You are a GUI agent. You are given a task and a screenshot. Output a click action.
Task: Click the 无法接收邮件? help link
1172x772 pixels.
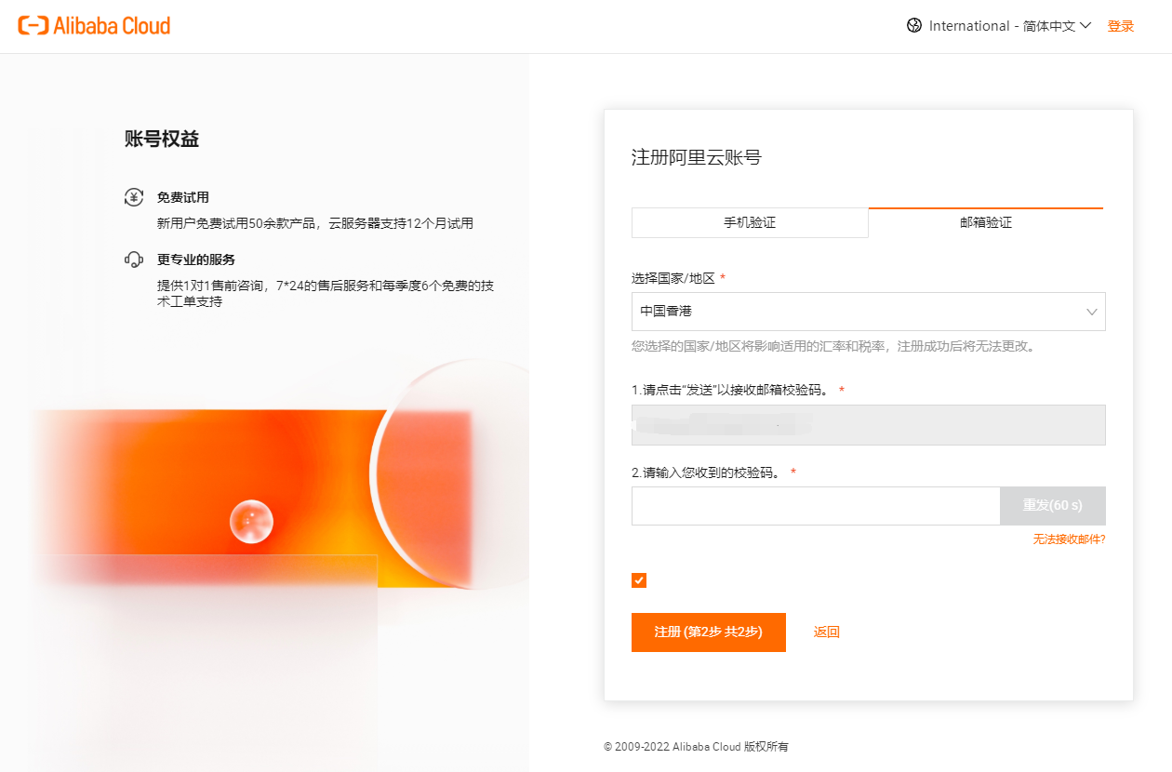1069,539
